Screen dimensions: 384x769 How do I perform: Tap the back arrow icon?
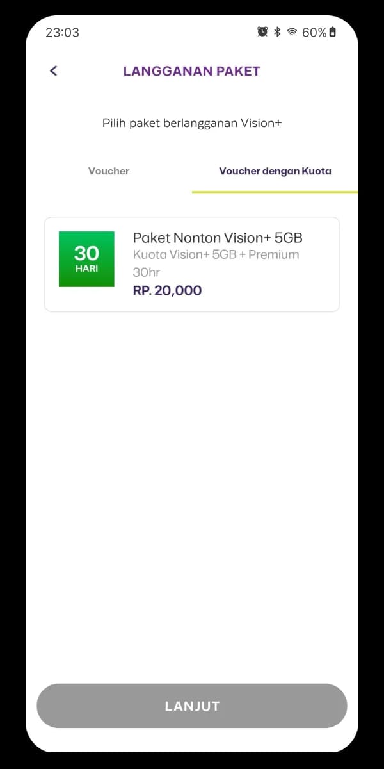[x=54, y=71]
